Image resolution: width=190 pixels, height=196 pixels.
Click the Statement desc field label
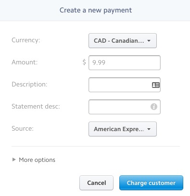coord(36,106)
